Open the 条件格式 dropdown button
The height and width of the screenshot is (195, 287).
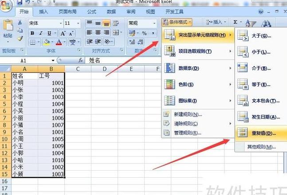[x=177, y=22]
